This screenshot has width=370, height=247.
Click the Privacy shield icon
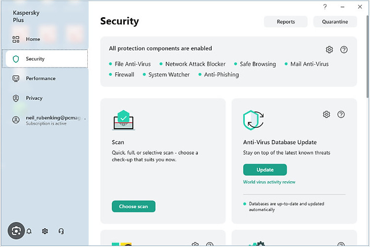click(16, 98)
